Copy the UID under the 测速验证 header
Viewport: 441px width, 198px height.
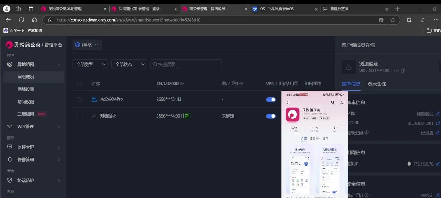point(403,71)
